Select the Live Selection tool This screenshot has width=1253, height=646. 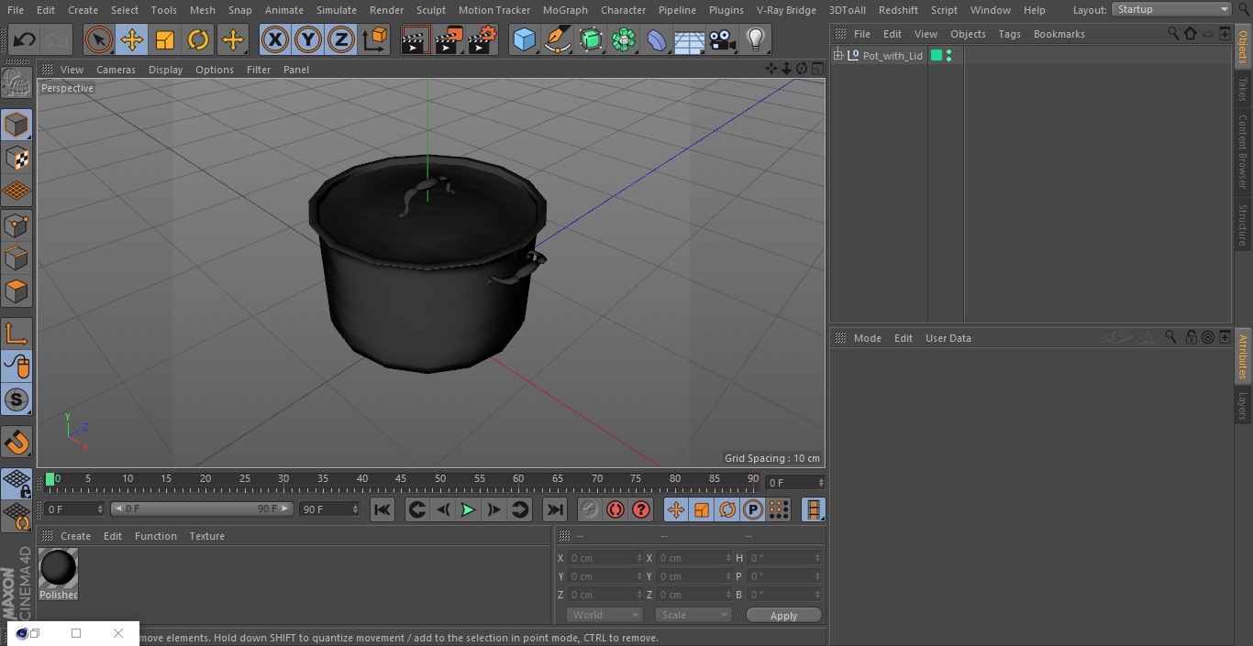99,40
